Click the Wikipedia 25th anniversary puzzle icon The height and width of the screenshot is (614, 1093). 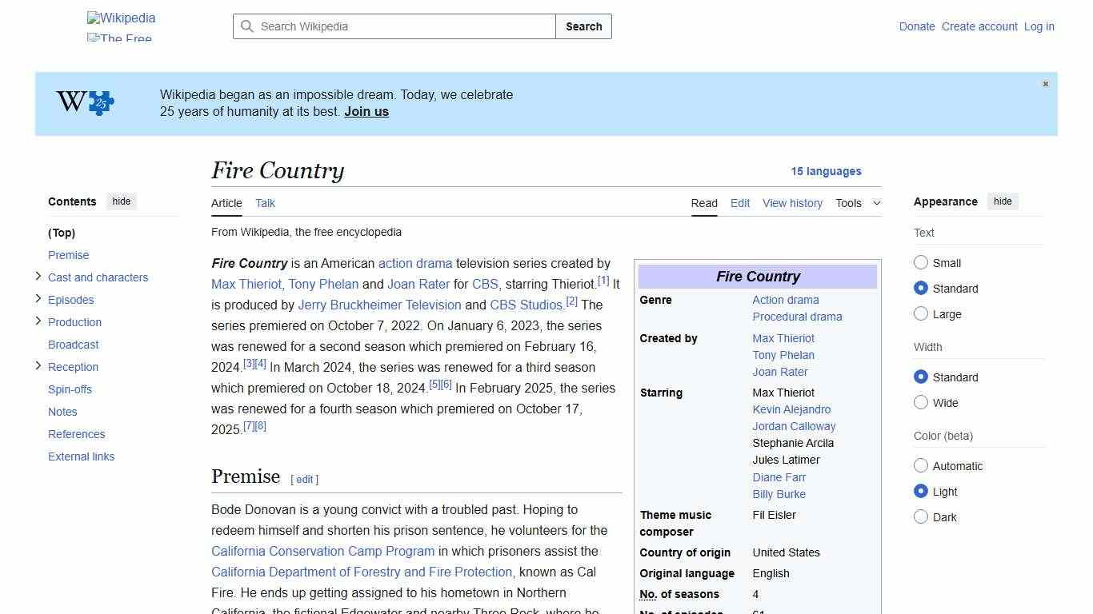[x=84, y=102]
